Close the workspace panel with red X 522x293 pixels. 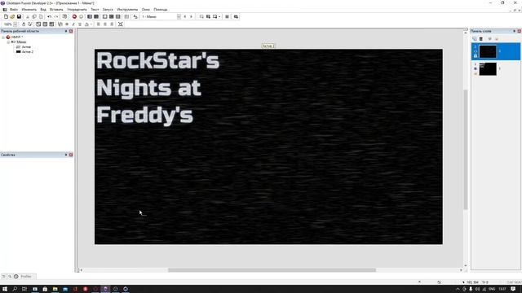coord(71,31)
